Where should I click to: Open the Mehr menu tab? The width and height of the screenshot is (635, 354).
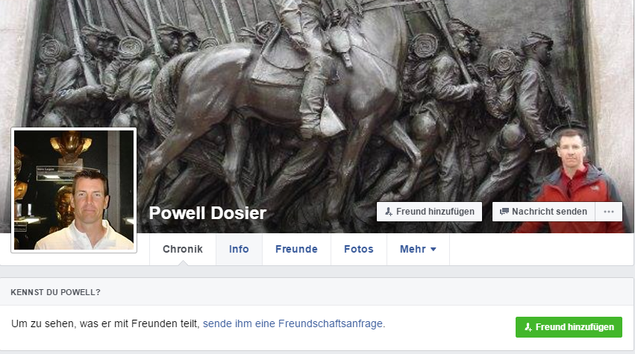click(418, 249)
